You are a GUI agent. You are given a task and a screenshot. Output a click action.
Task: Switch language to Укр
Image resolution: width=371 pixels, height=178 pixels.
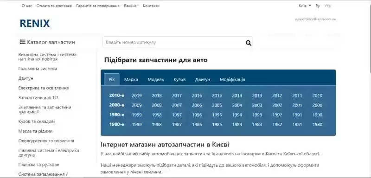[x=328, y=6]
